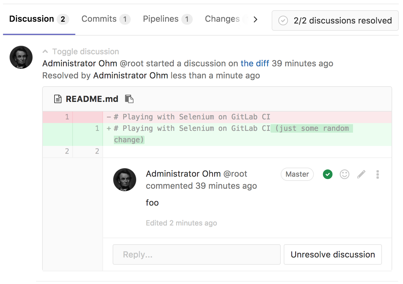The height and width of the screenshot is (284, 403).
Task: Click the check icon in discussions resolved box
Action: 283,21
